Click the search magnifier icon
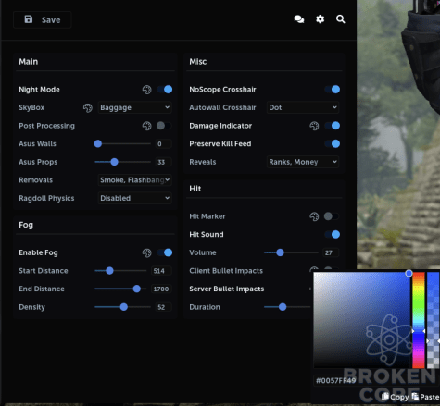The image size is (440, 406). tap(341, 19)
